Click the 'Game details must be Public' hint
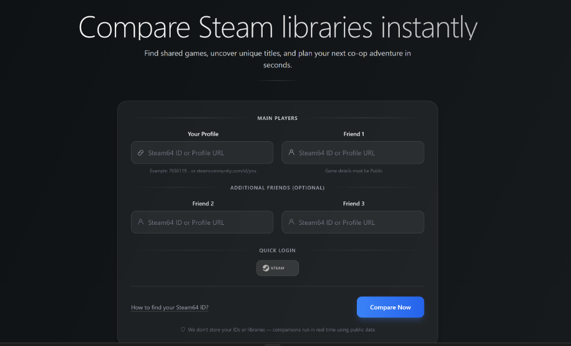Screen dimensions: 571x346 coord(354,171)
